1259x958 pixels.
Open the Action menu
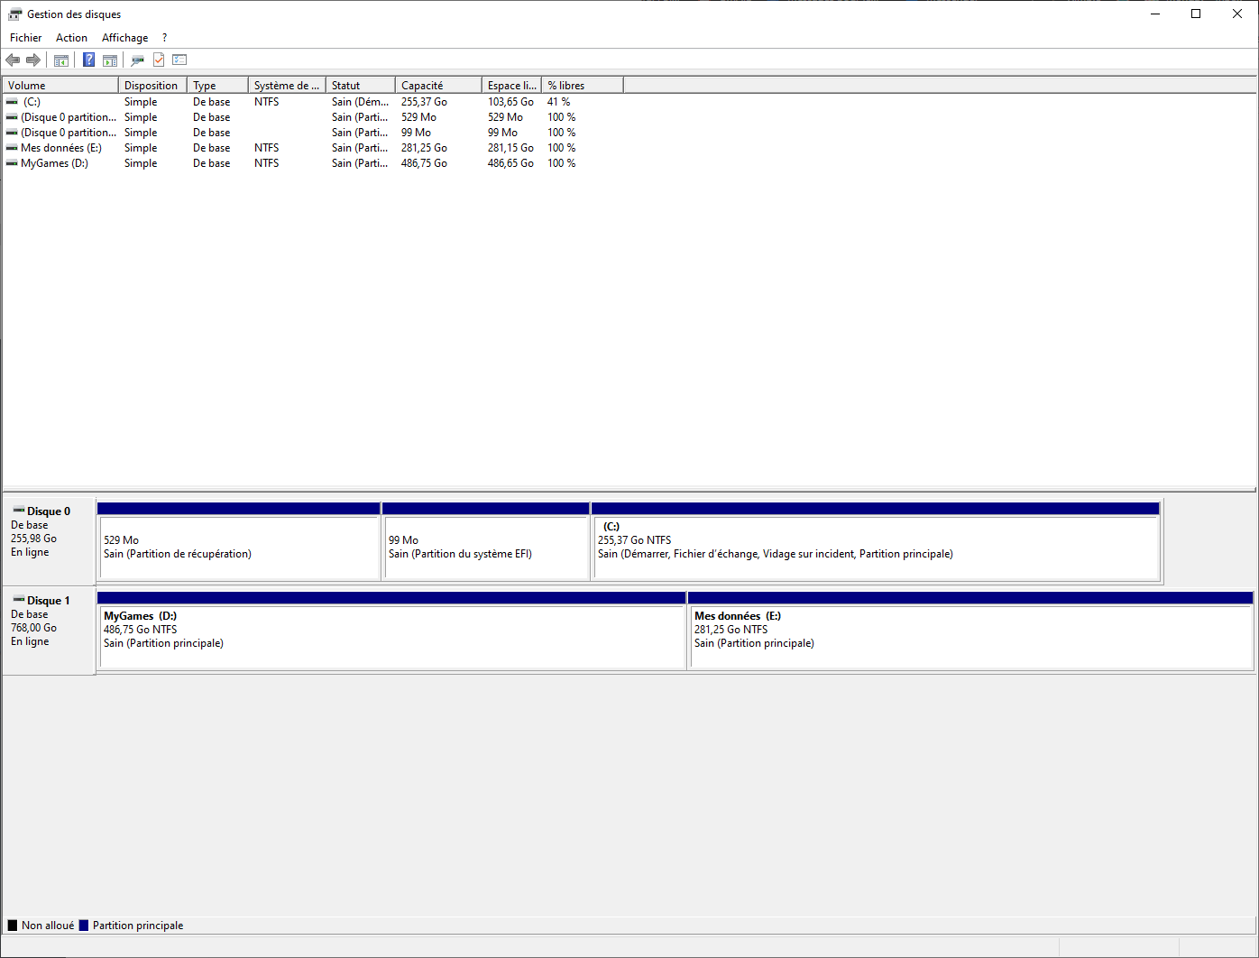71,38
